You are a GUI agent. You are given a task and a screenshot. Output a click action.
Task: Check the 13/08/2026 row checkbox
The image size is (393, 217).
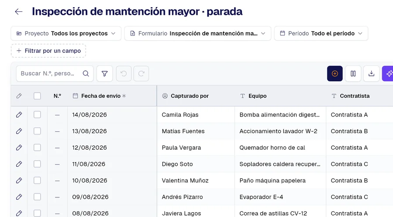coord(37,131)
